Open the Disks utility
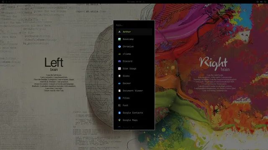The height and width of the screenshot is (150, 268). 134,76
